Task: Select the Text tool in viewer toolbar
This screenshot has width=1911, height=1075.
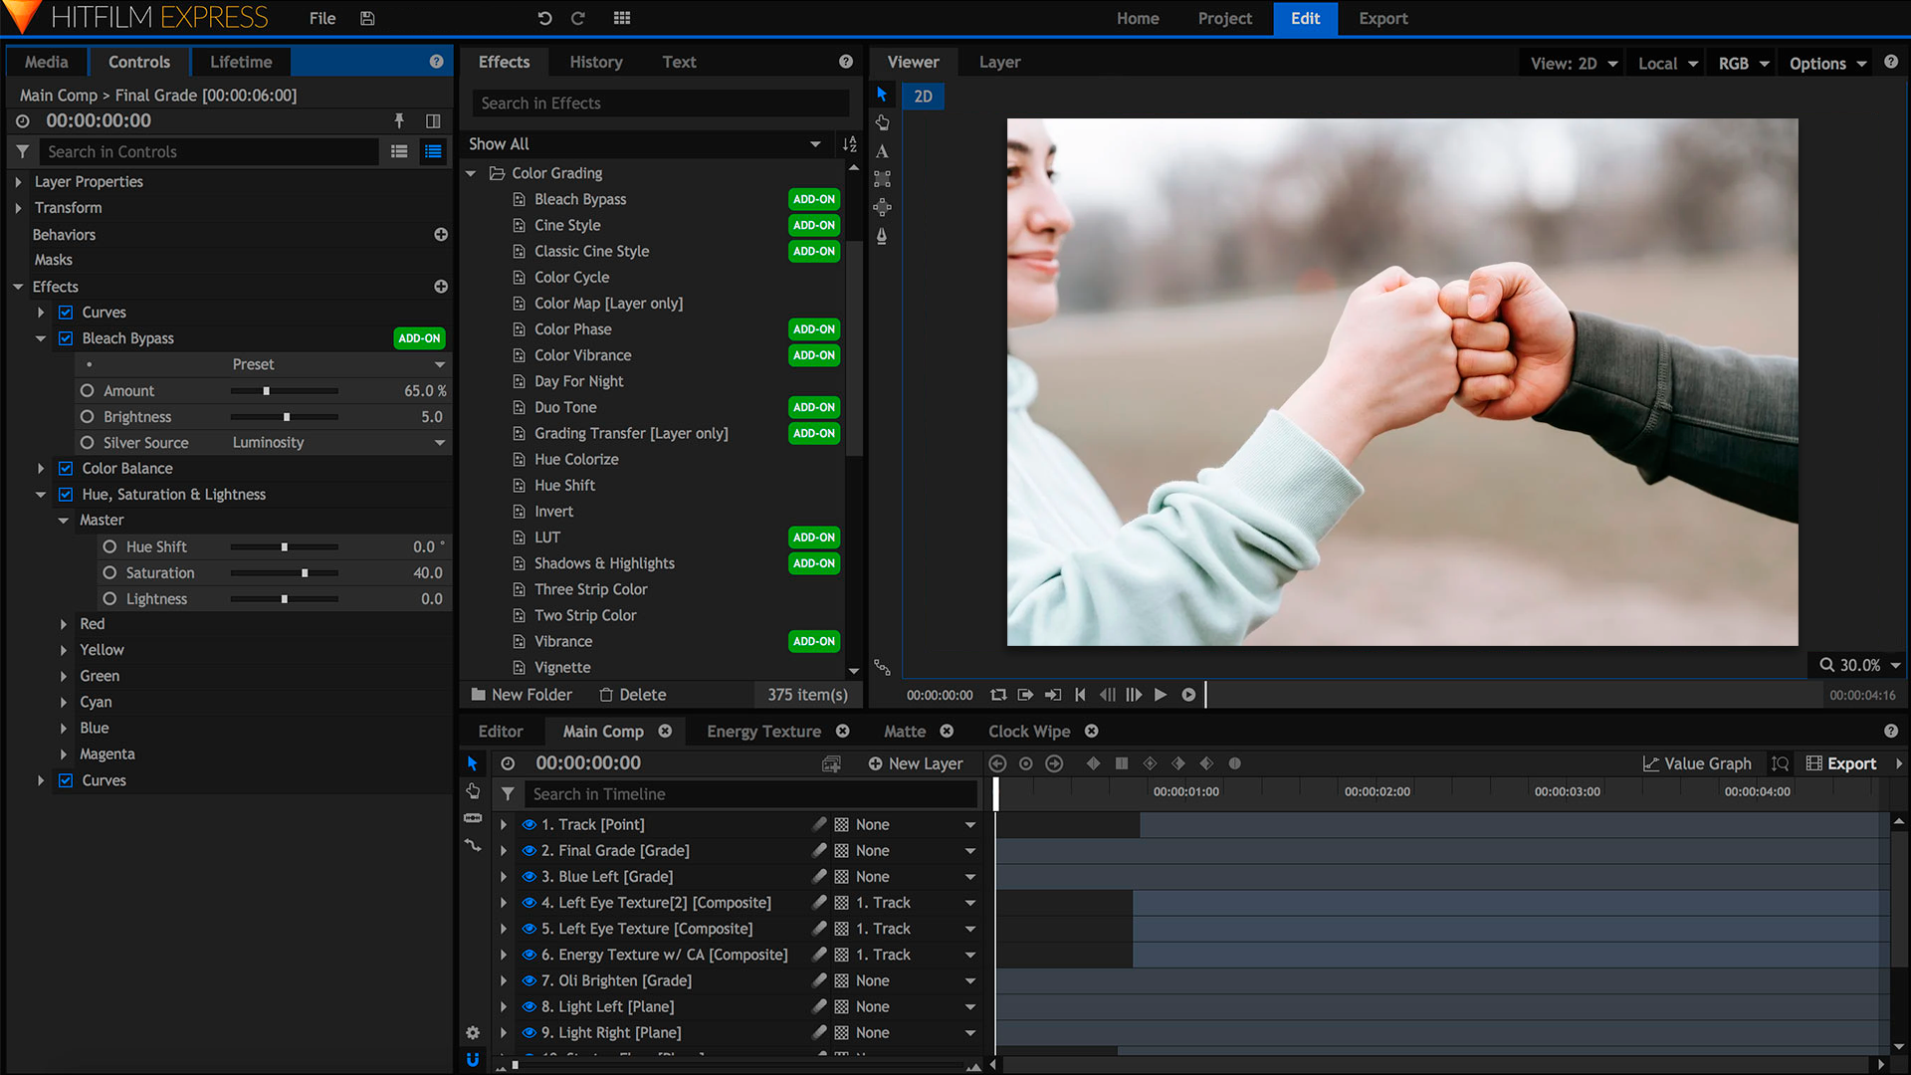Action: pos(883,153)
